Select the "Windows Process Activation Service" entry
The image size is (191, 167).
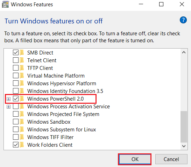69,107
